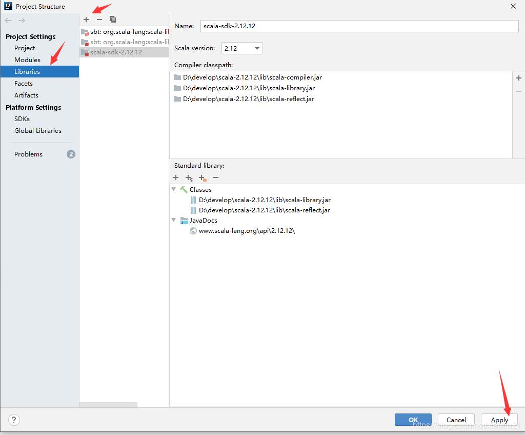
Task: Go forward with the right arrow
Action: (x=22, y=21)
